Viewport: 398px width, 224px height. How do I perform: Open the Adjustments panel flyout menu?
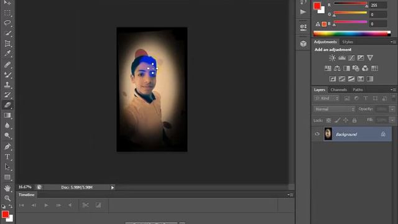pyautogui.click(x=393, y=42)
